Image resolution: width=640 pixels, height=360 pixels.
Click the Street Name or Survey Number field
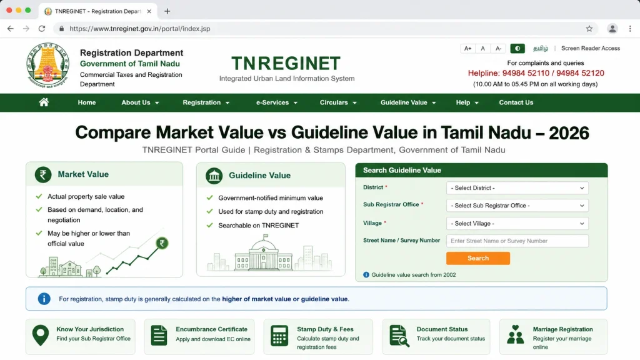click(517, 241)
